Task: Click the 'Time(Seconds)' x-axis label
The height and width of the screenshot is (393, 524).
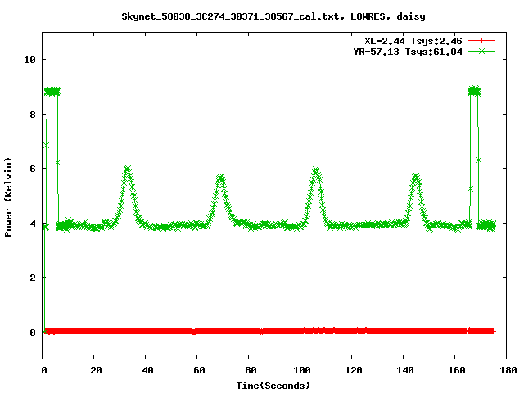Action: pyautogui.click(x=273, y=386)
